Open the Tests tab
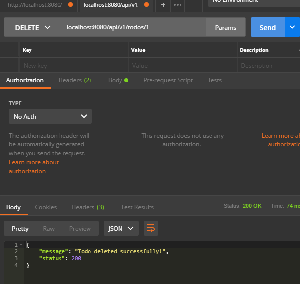Screen dimensions: 300x284 click(214, 80)
